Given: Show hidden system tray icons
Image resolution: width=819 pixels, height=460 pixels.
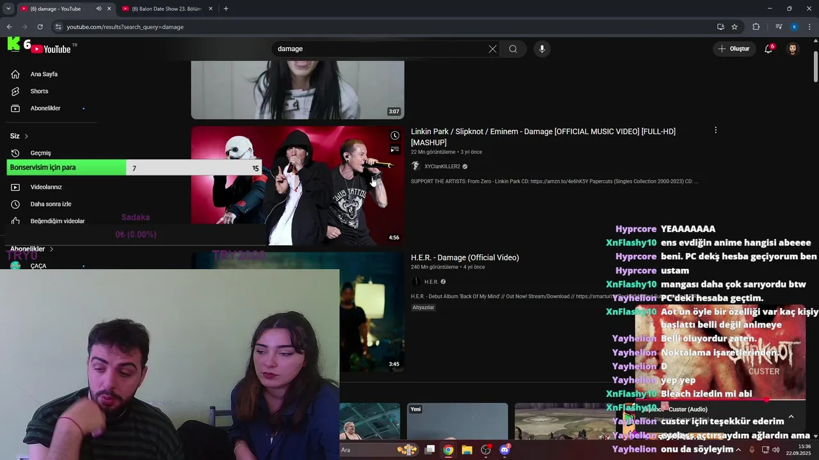Looking at the screenshot, I should 738,450.
